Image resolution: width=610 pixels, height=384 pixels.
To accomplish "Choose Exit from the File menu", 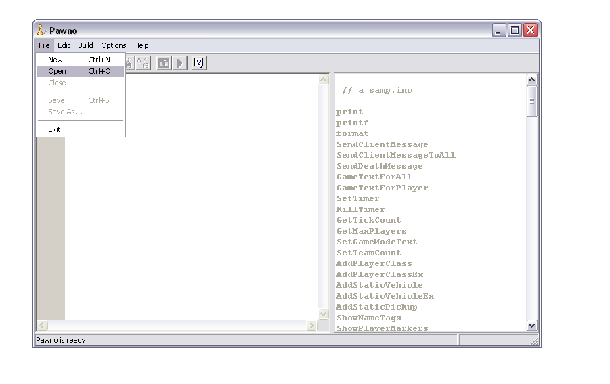I will [81, 129].
